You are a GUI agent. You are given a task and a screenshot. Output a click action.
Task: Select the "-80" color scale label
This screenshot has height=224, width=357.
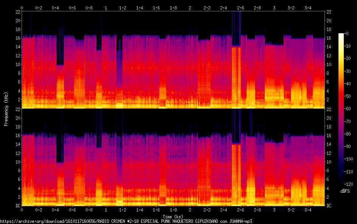pyautogui.click(x=348, y=134)
